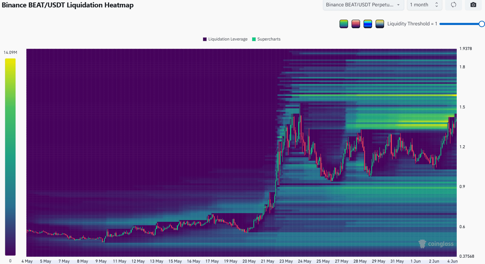
Task: Toggle the Supercharts legend series
Action: pos(266,39)
